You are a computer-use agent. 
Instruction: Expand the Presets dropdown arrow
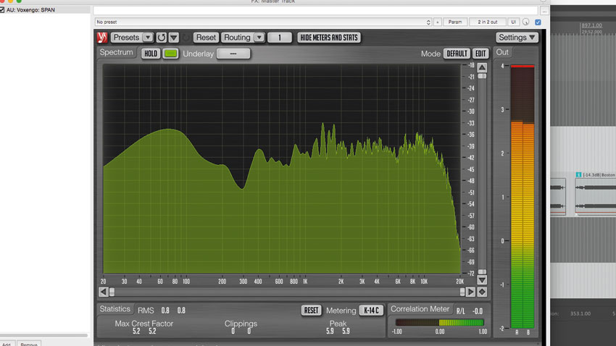tap(148, 37)
